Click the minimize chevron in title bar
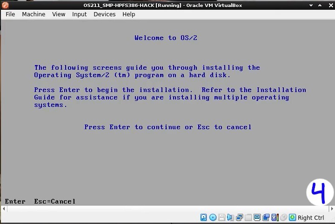This screenshot has width=335, height=224. pos(311,5)
